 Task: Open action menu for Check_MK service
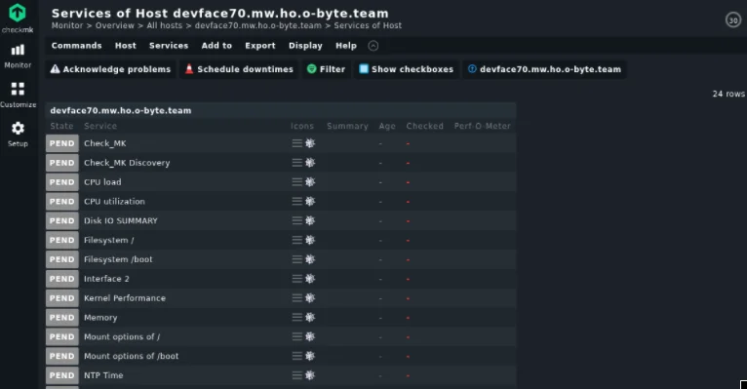point(296,143)
